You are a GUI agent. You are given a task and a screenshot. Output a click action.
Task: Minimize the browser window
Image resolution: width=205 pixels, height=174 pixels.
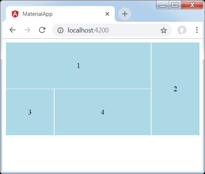pyautogui.click(x=163, y=5)
